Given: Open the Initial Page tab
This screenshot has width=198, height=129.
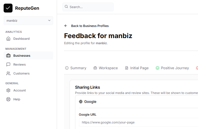Looking at the screenshot, I should pos(137,68).
